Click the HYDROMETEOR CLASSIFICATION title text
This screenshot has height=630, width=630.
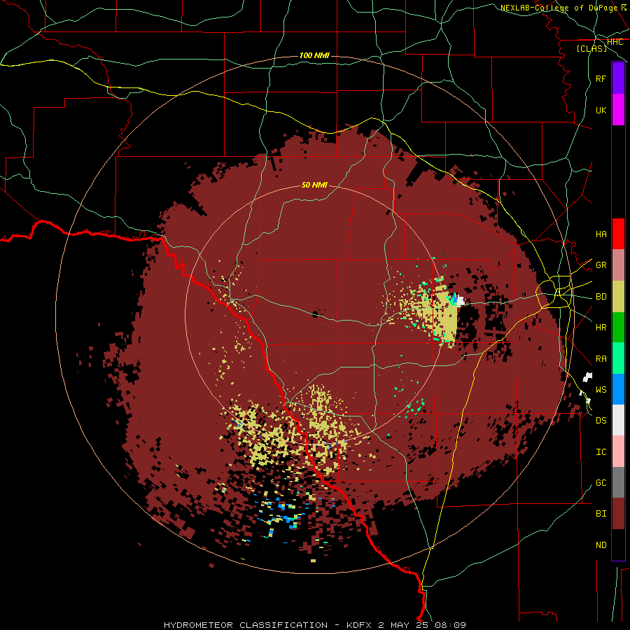246,625
